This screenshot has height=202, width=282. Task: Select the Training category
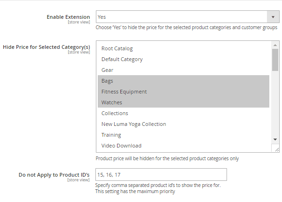(x=111, y=135)
